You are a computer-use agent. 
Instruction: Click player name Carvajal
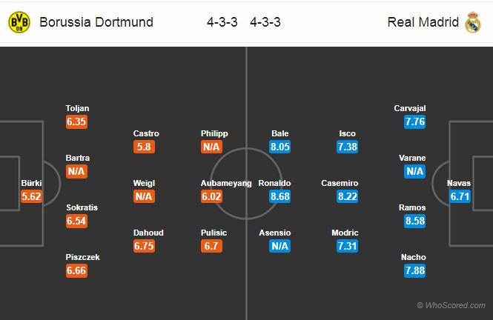[x=410, y=108]
